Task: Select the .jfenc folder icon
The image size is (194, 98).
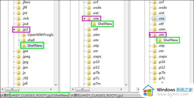Action: click(19, 2)
